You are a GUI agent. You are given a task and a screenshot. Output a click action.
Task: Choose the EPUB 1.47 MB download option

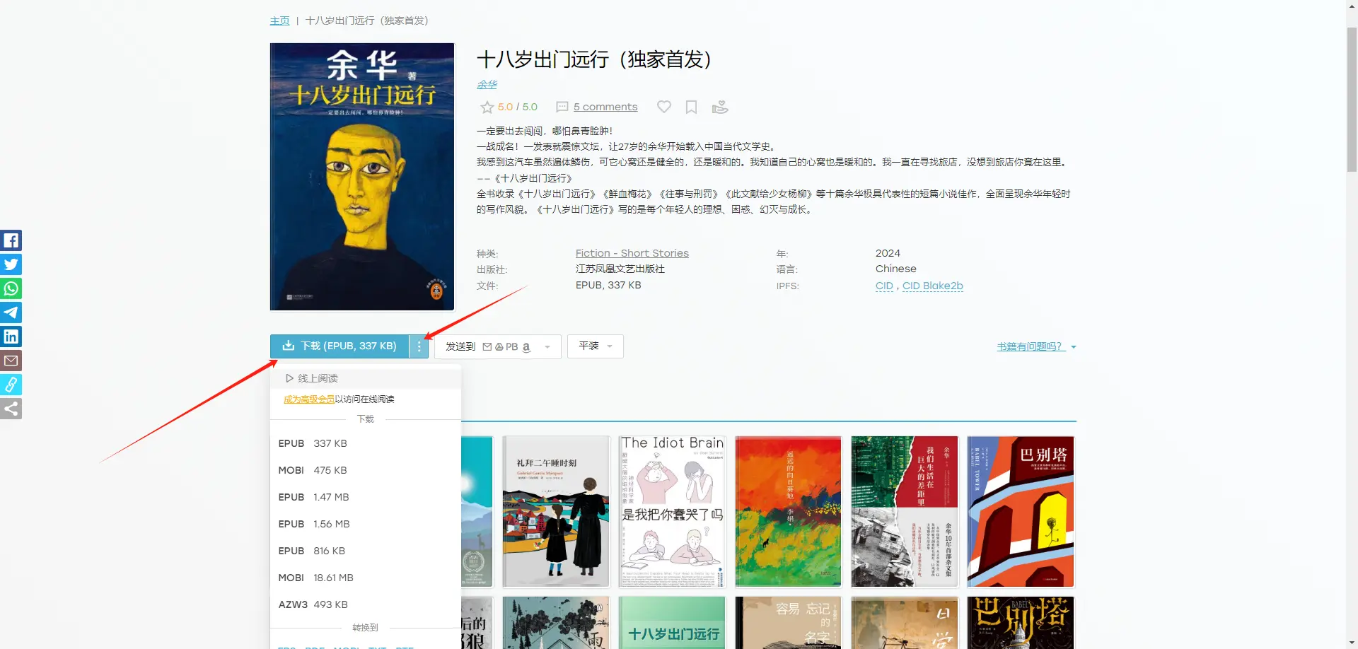click(x=365, y=497)
